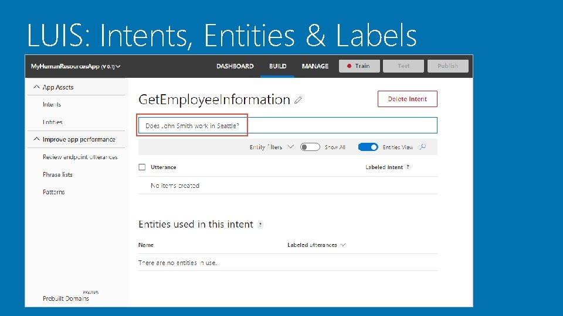Check the Utterance select-all checkbox
Image resolution: width=563 pixels, height=316 pixels.
point(142,167)
